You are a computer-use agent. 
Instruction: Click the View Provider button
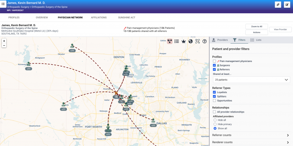click(280, 30)
